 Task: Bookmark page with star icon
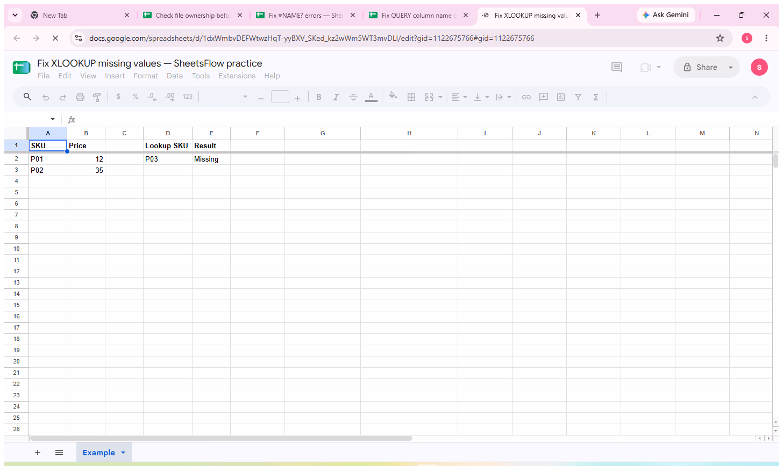coord(720,38)
